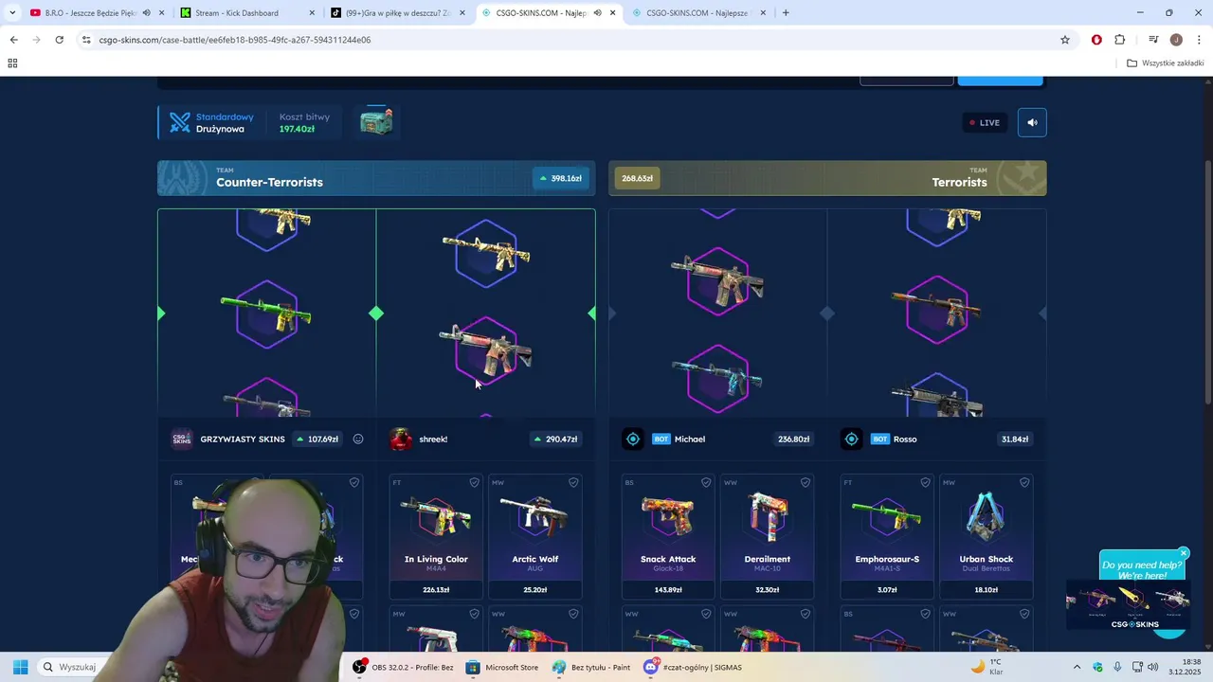
Task: Open Windows Start menu
Action: tap(20, 667)
